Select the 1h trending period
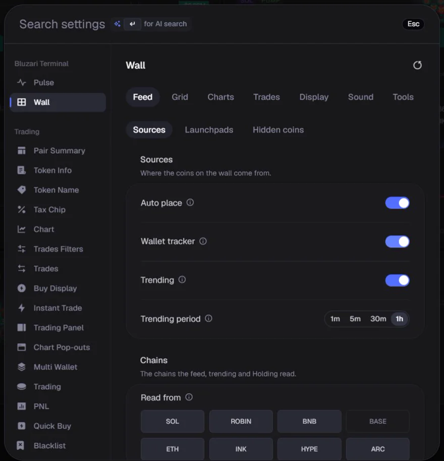444x461 pixels. click(399, 319)
